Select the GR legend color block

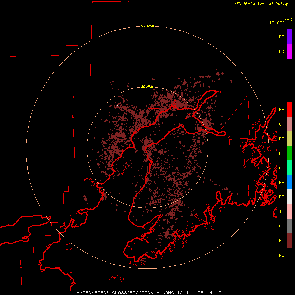pos(289,124)
